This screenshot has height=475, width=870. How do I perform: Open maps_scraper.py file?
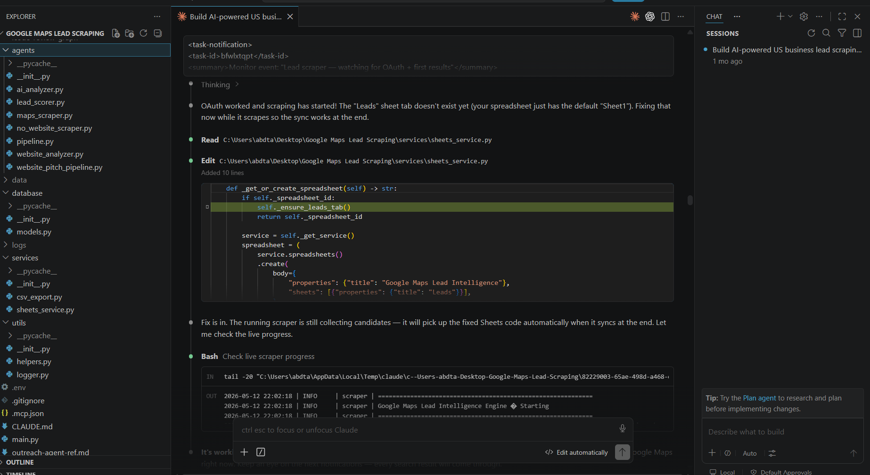85,115
